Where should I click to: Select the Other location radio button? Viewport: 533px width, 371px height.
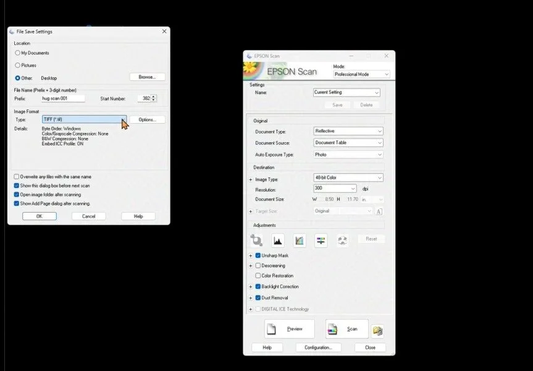click(17, 78)
